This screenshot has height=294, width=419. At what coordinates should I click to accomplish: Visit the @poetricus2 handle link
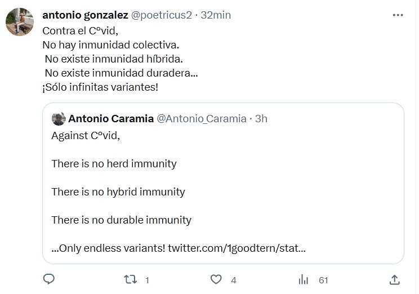(161, 15)
